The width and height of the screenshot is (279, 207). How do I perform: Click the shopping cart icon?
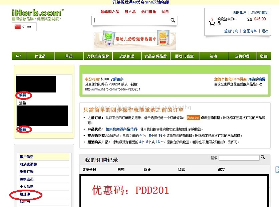212,24
